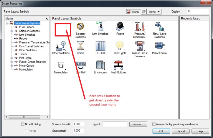Check Always display previously used menu
The height and width of the screenshot is (138, 213).
click(x=154, y=124)
